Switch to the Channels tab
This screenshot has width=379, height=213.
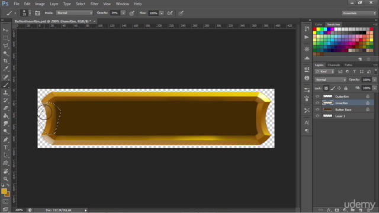point(334,65)
